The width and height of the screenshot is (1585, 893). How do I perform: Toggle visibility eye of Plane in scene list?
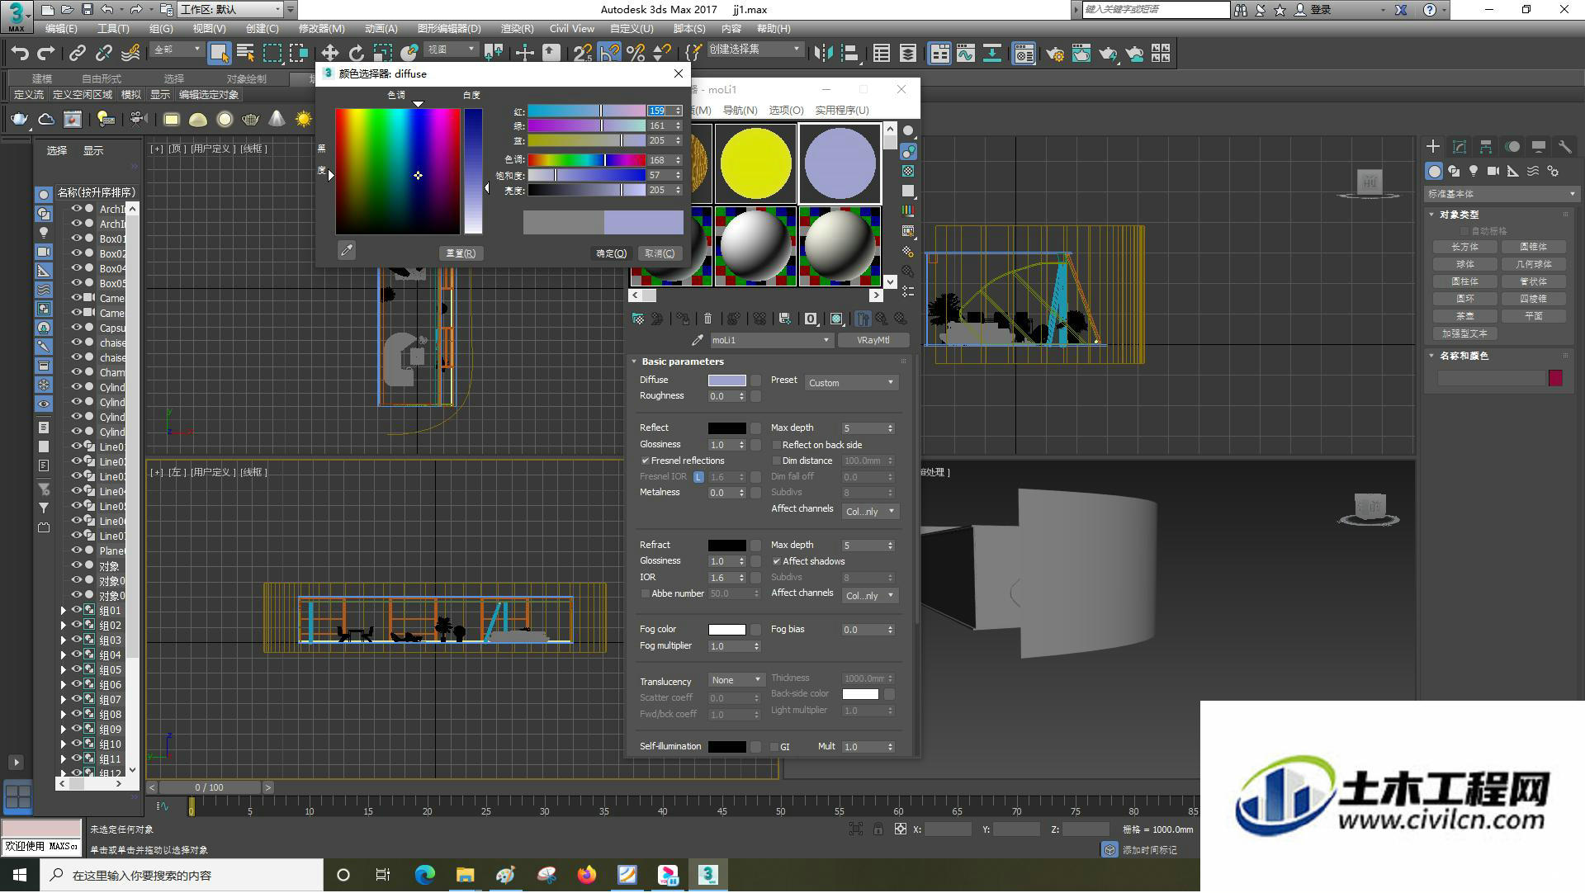76,550
